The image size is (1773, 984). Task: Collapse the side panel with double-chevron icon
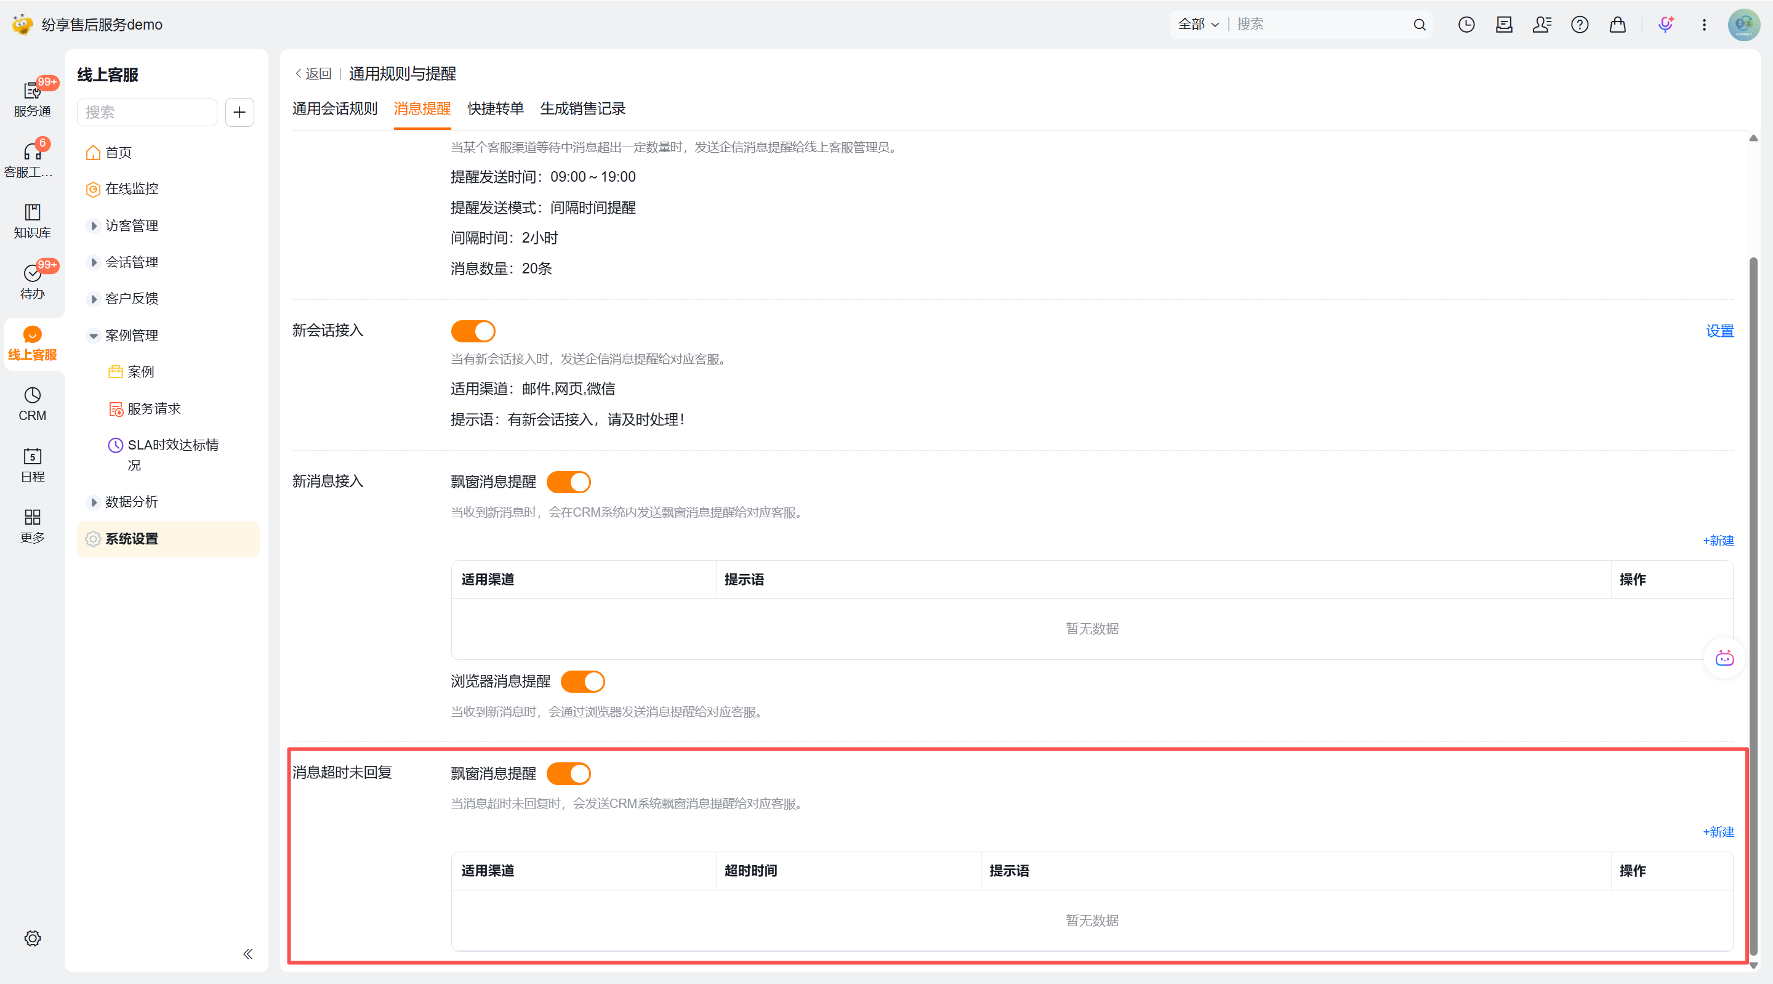tap(247, 954)
